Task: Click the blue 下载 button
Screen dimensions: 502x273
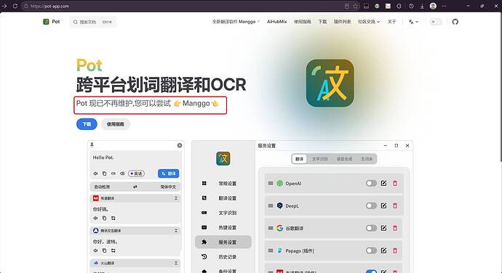Action: [x=87, y=124]
